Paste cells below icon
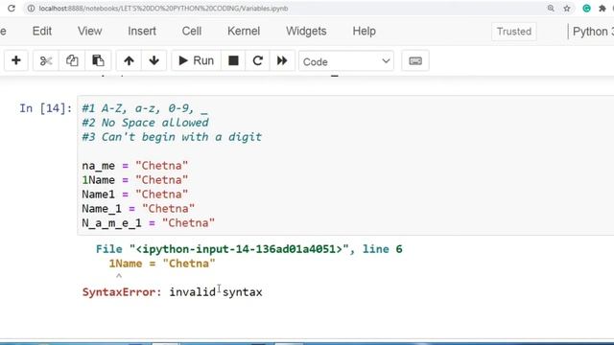 pos(98,60)
